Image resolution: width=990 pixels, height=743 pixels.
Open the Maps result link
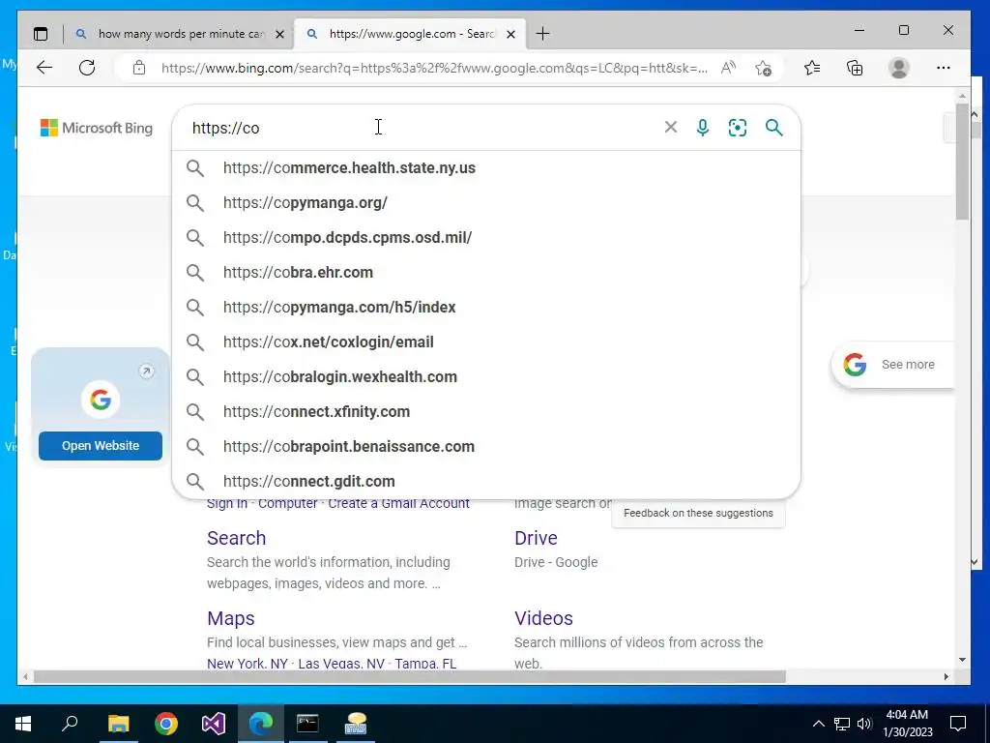coord(231,618)
